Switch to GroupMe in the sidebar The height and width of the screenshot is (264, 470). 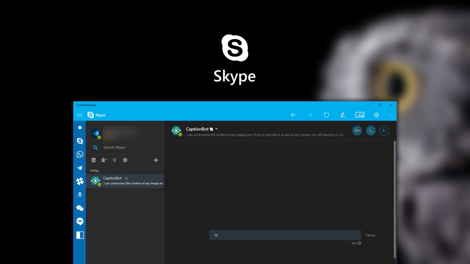tap(80, 195)
